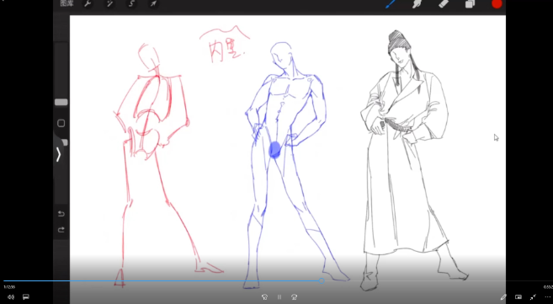Redo the last undone stroke
The image size is (553, 304).
(61, 230)
